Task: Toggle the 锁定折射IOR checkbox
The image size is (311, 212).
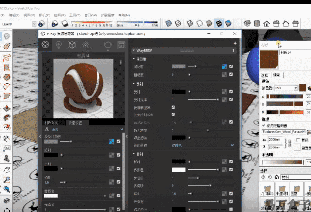Action: [173, 114]
